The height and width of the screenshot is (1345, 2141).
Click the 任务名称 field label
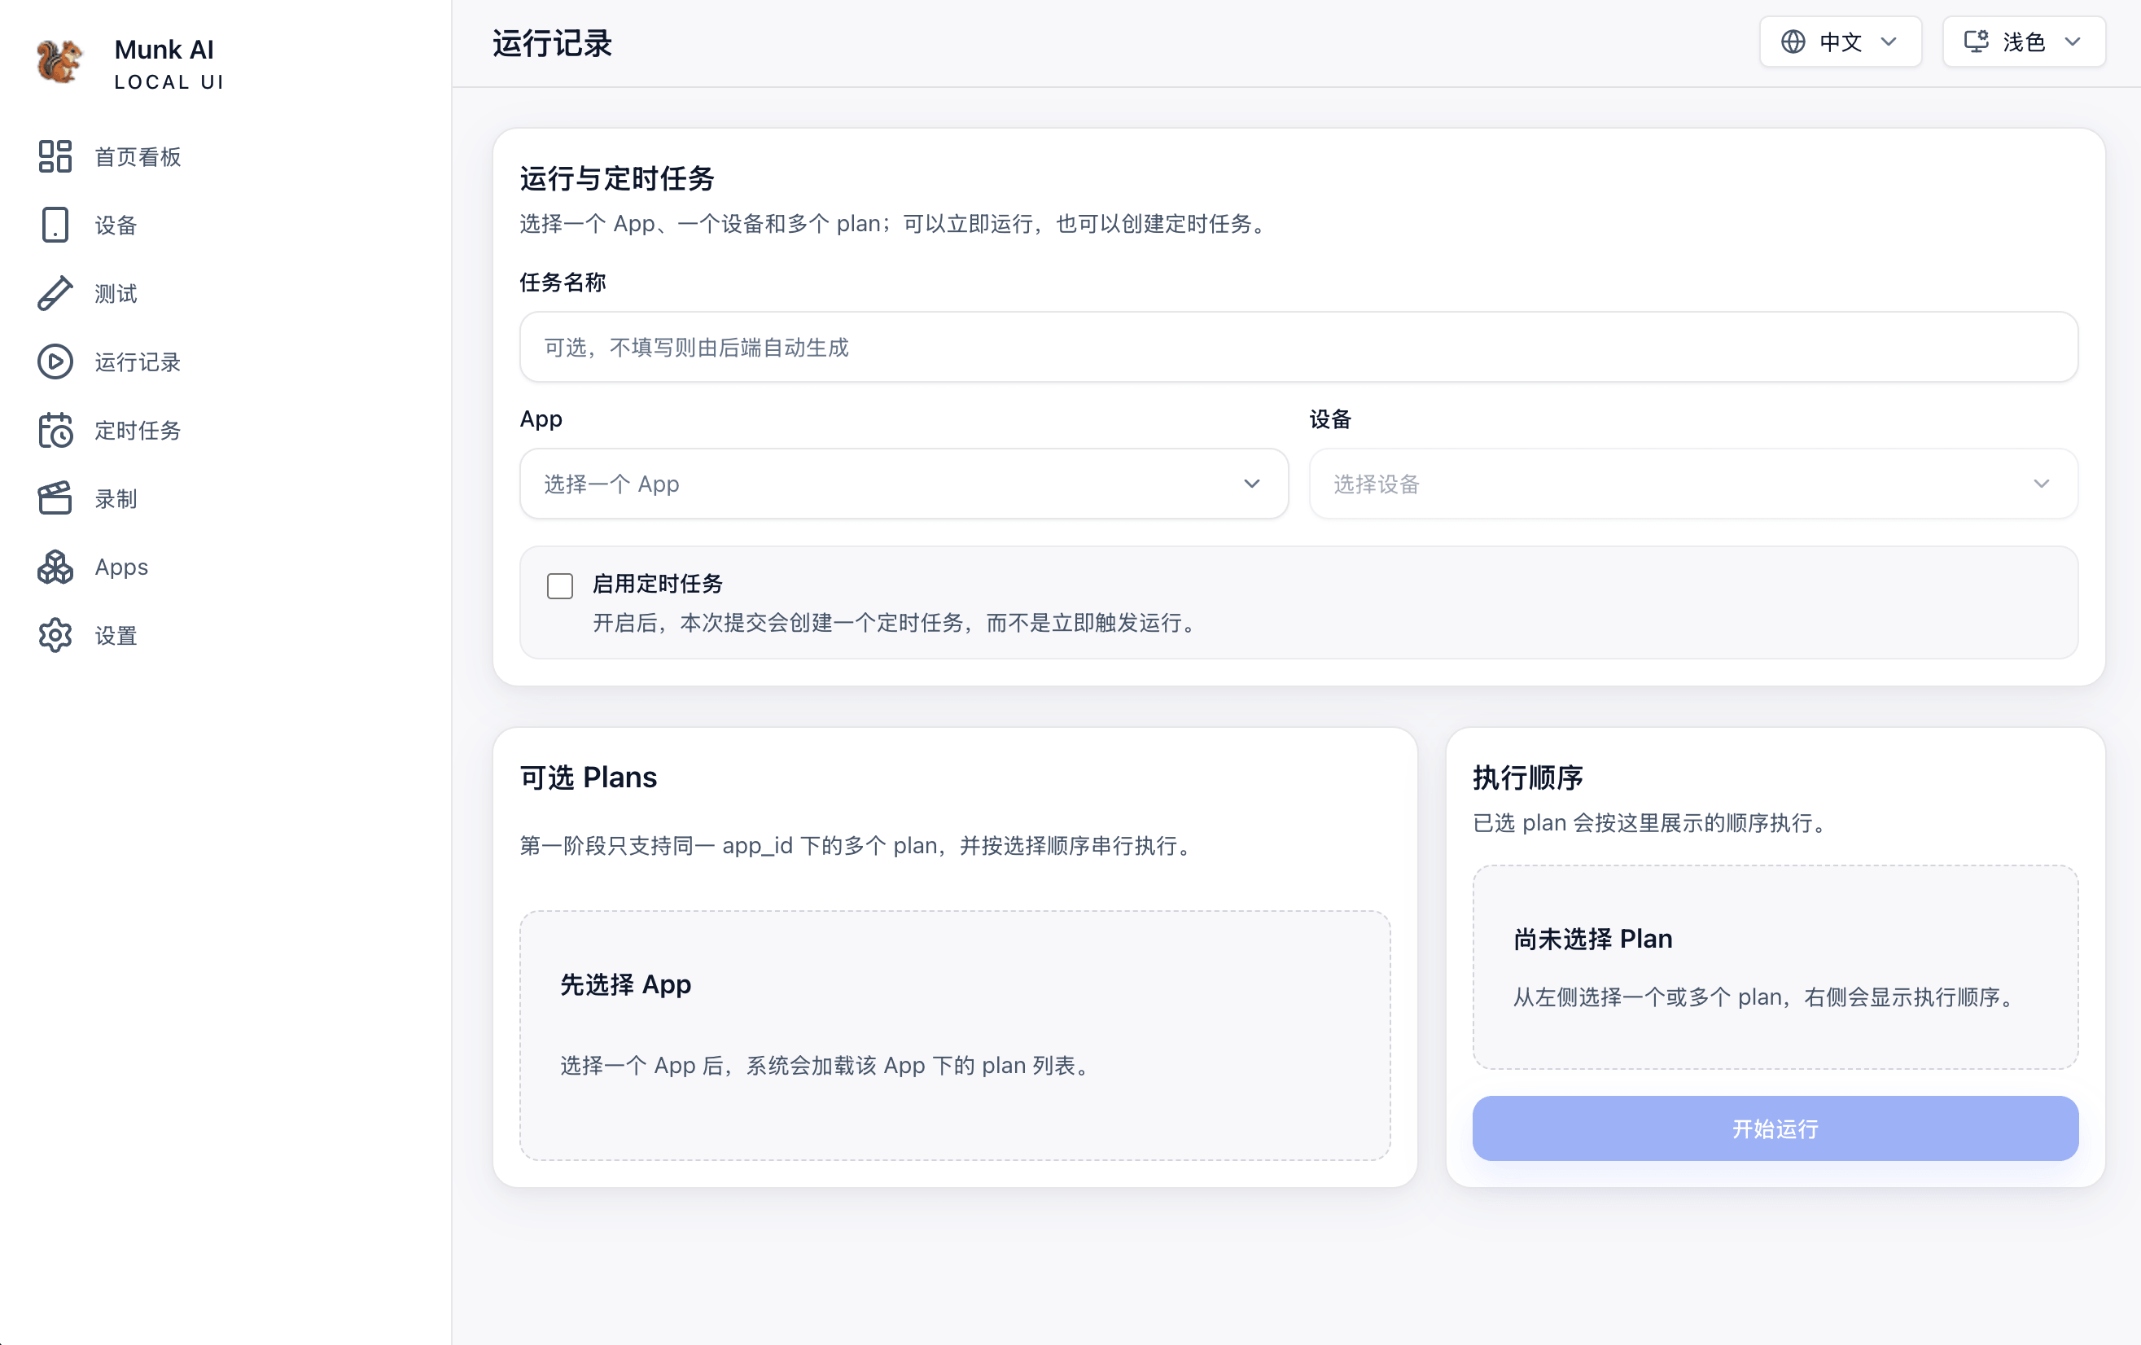563,283
